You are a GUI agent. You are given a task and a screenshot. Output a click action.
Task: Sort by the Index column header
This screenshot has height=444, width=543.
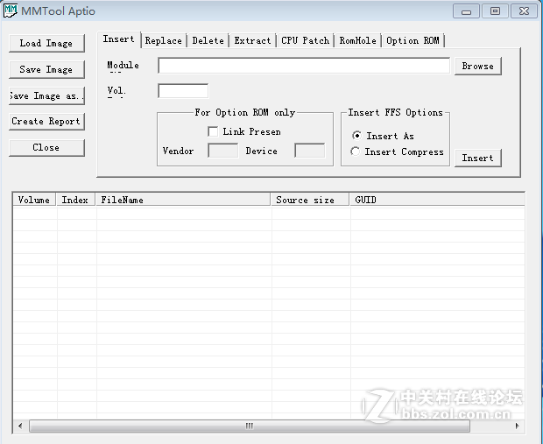pyautogui.click(x=76, y=200)
